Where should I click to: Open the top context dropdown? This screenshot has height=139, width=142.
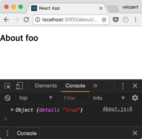click(36, 98)
